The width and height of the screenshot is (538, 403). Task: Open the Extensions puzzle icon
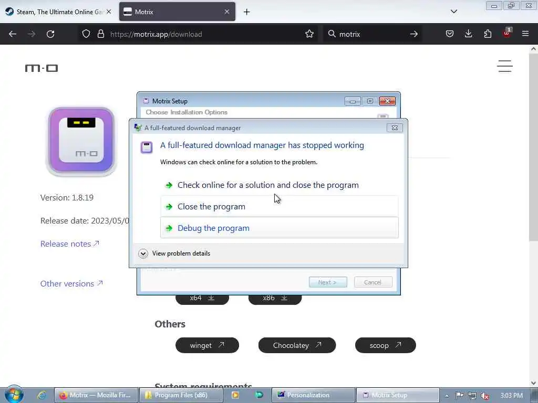pos(488,34)
